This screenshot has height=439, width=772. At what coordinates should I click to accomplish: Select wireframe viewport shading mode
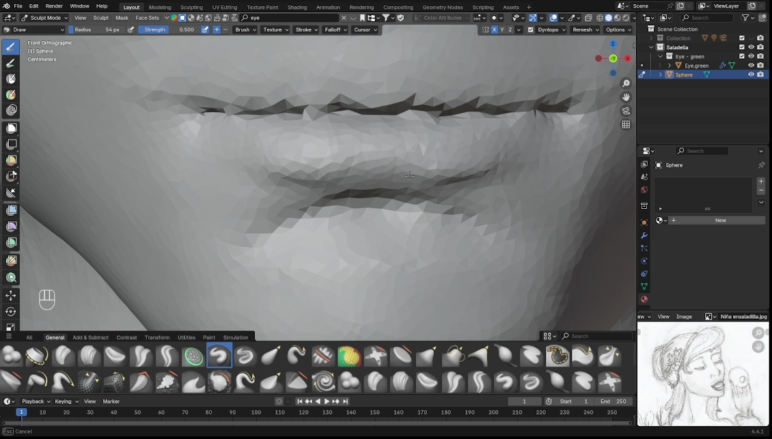click(x=600, y=18)
